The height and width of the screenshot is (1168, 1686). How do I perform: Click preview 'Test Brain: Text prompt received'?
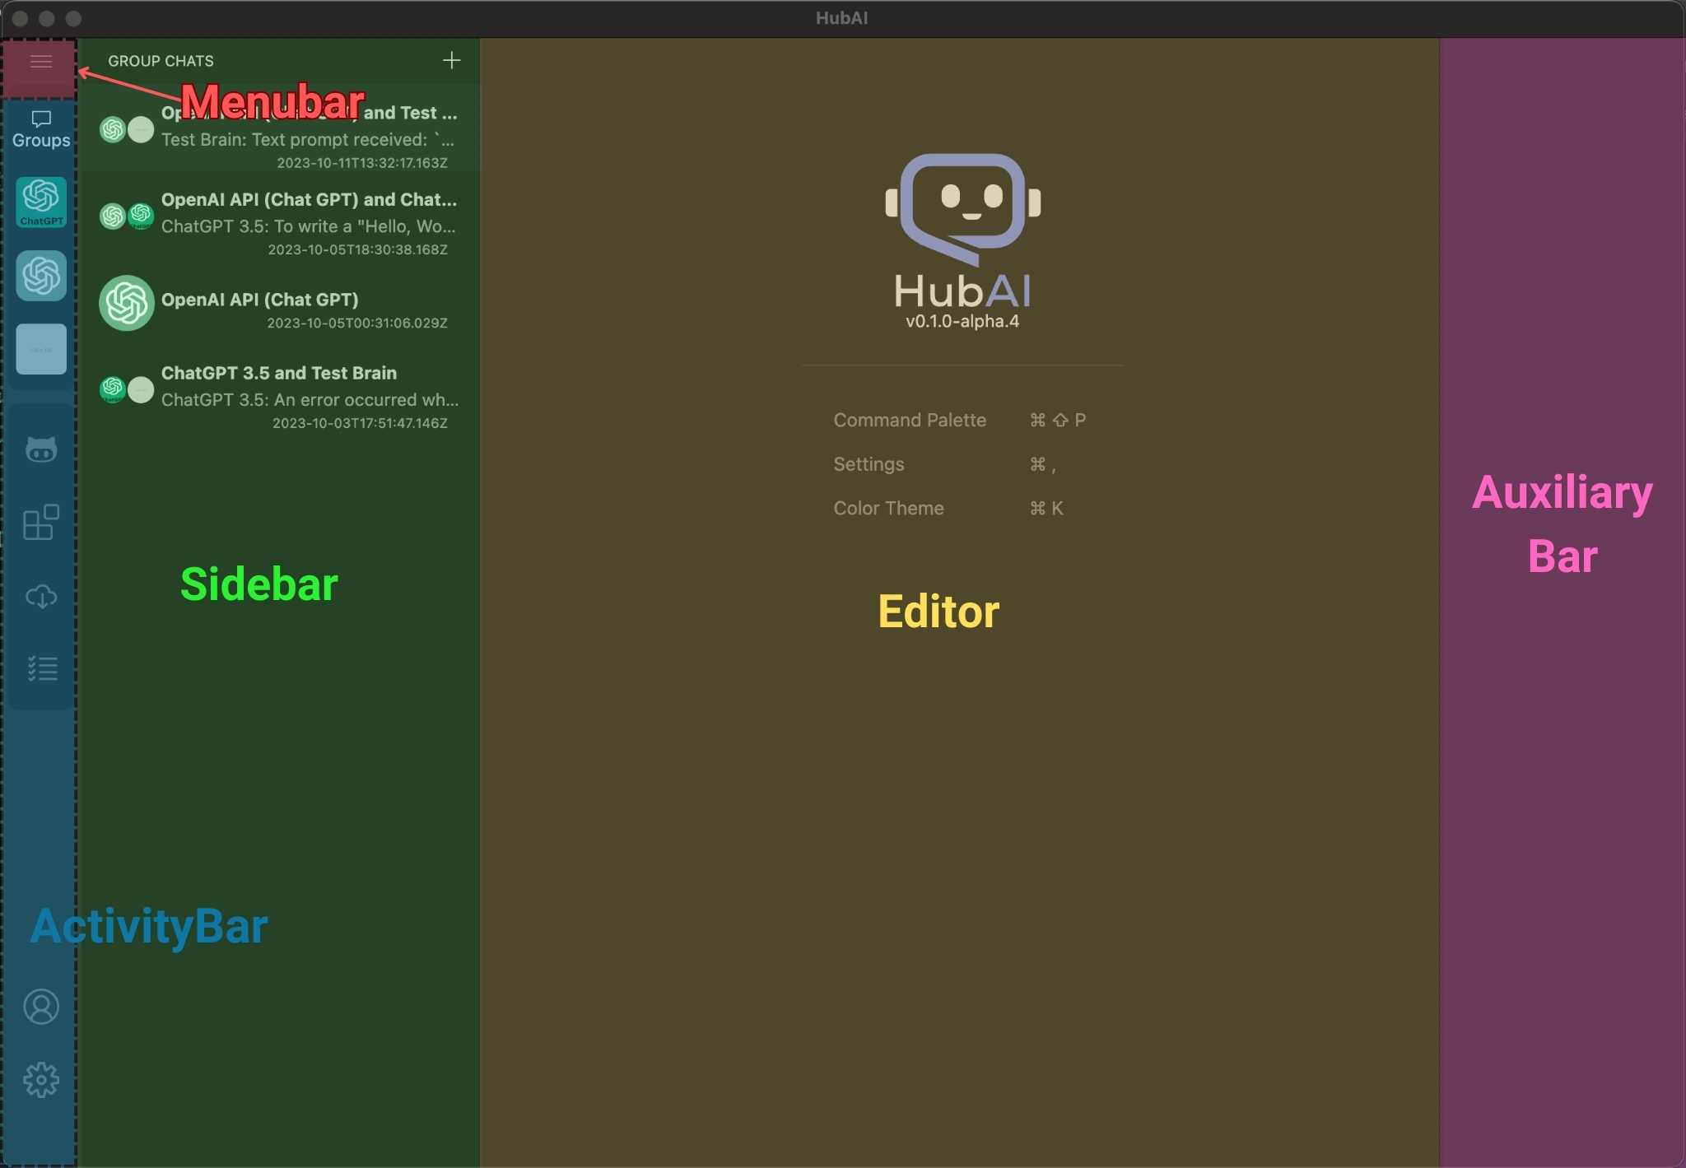[x=307, y=139]
